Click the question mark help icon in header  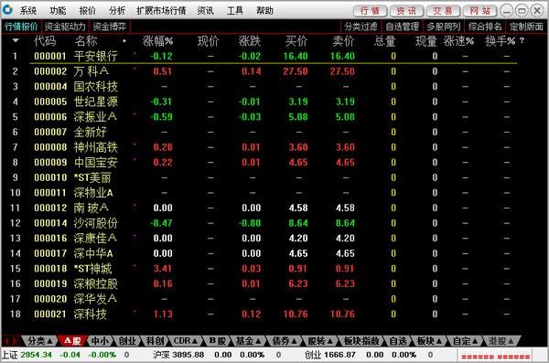(522, 40)
